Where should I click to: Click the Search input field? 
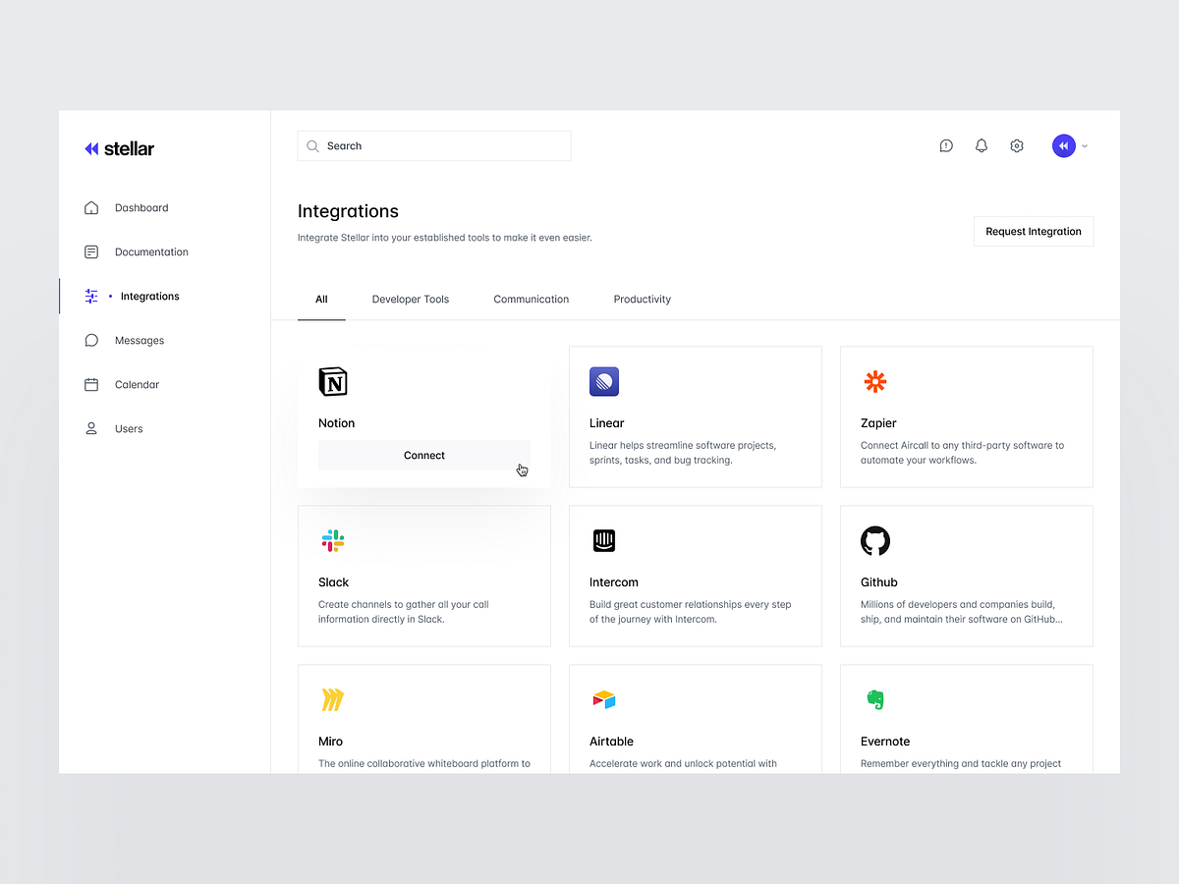[433, 145]
